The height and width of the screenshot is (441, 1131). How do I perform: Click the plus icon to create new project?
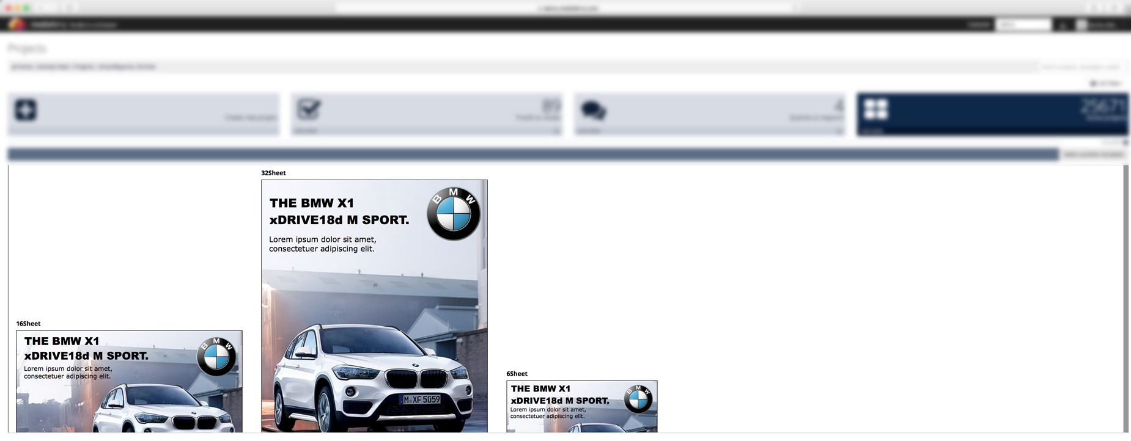tap(26, 110)
